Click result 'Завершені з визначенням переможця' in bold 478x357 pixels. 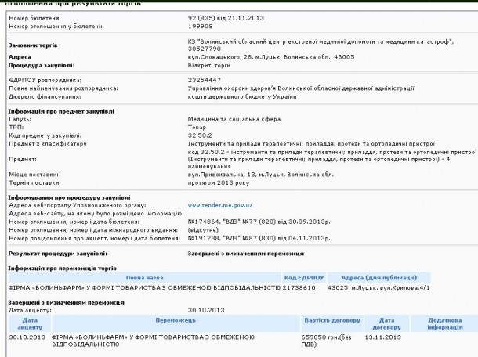(246, 254)
